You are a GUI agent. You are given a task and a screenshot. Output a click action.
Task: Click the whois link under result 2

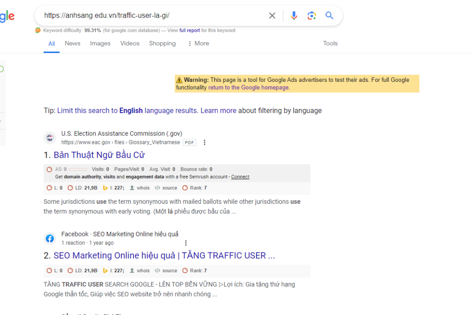point(143,270)
